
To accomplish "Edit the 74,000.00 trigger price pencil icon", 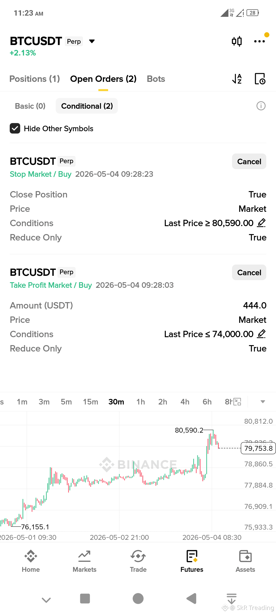I will point(261,334).
